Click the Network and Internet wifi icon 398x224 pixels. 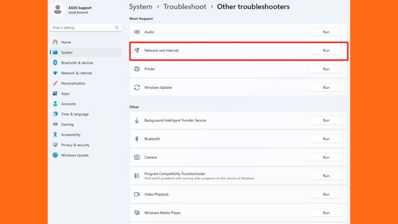tap(137, 51)
